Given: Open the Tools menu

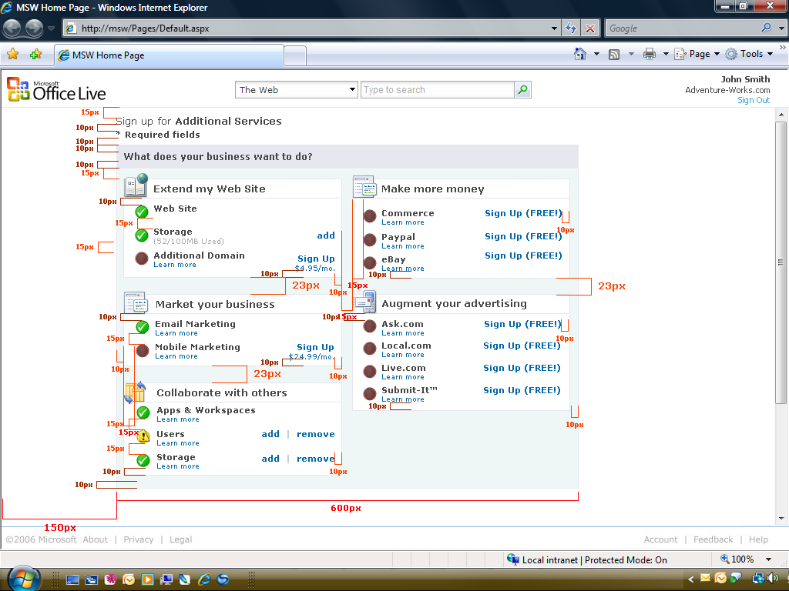Looking at the screenshot, I should pos(749,54).
